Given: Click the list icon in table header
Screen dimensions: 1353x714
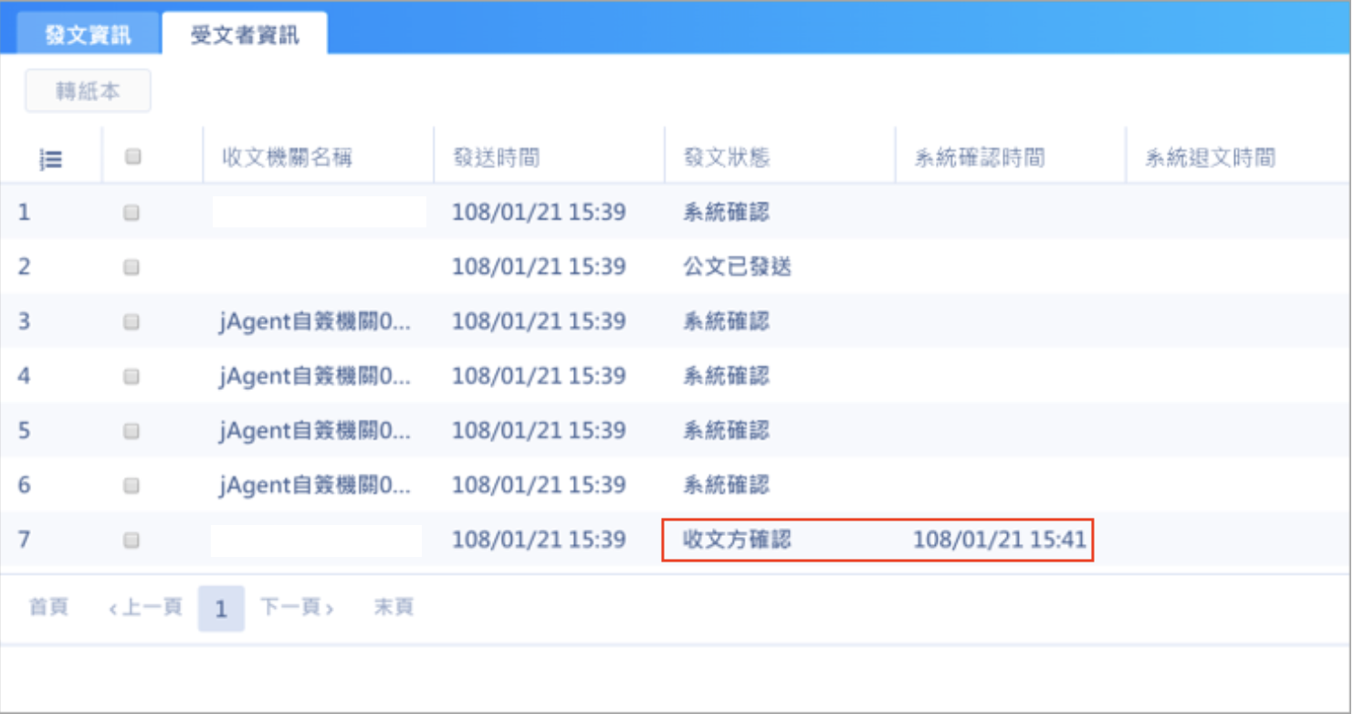Looking at the screenshot, I should click(51, 158).
